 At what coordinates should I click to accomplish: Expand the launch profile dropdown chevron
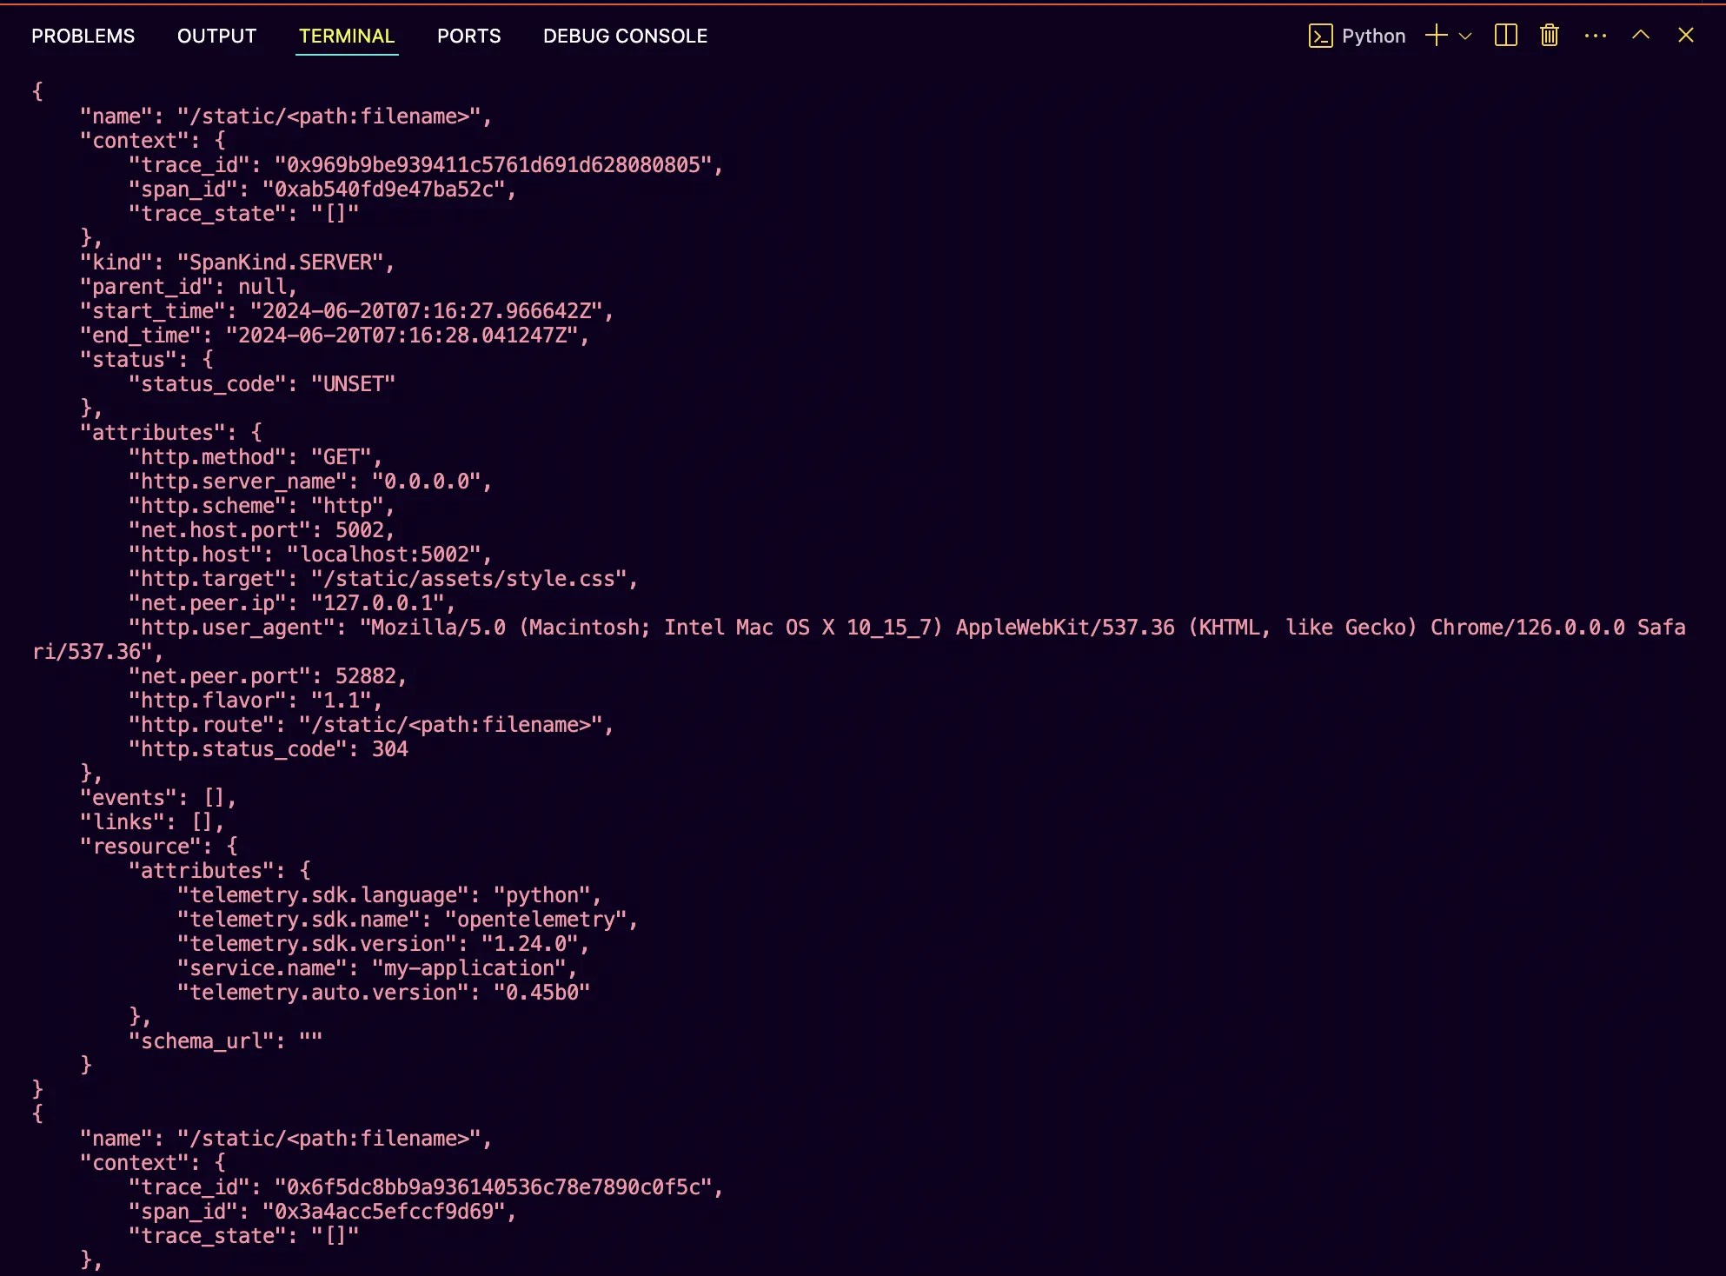(x=1465, y=36)
